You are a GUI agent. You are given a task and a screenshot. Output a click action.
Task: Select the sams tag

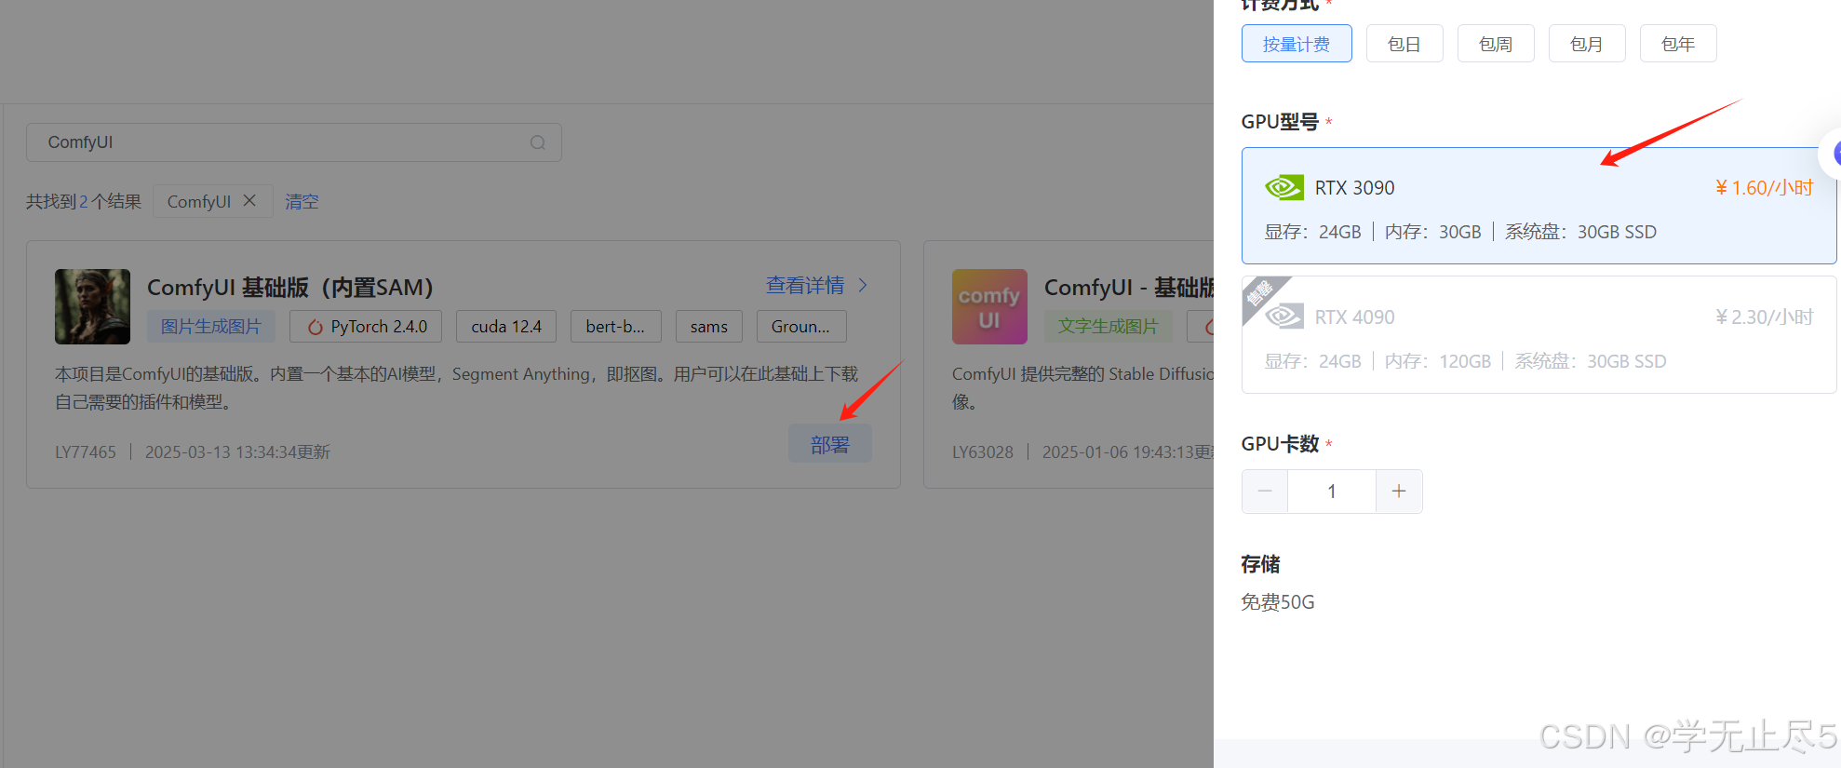pos(709,327)
